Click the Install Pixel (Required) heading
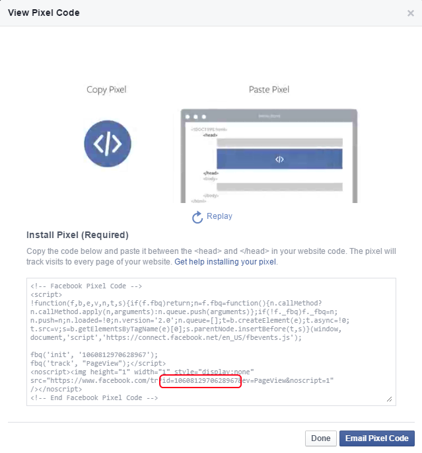Viewport: 422px width, 453px height. 77,235
